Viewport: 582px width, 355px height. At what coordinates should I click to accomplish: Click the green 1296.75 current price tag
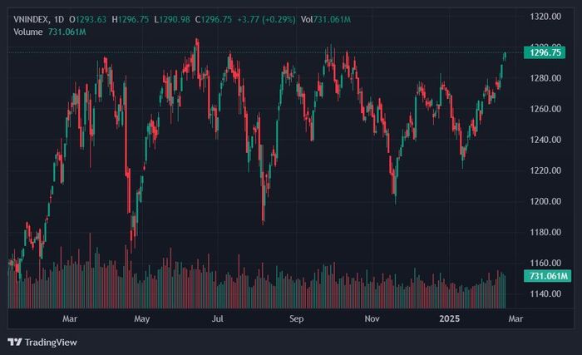pos(545,52)
